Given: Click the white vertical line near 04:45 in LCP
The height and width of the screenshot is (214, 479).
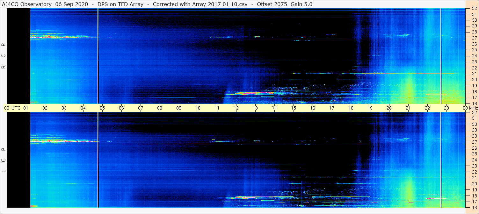Looking at the screenshot, I should point(98,160).
